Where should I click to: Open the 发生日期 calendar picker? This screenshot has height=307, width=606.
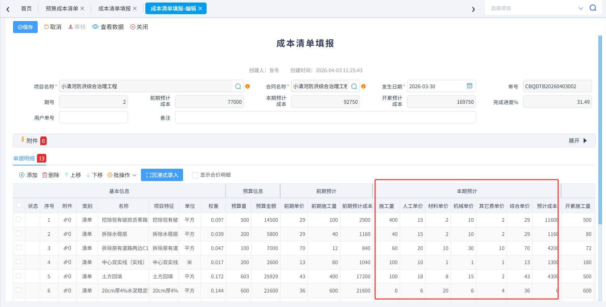pos(469,86)
